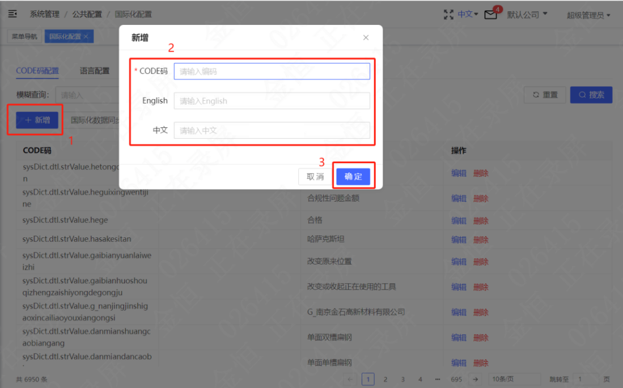Close the 国际化配置 tab
The width and height of the screenshot is (623, 388).
pos(86,37)
